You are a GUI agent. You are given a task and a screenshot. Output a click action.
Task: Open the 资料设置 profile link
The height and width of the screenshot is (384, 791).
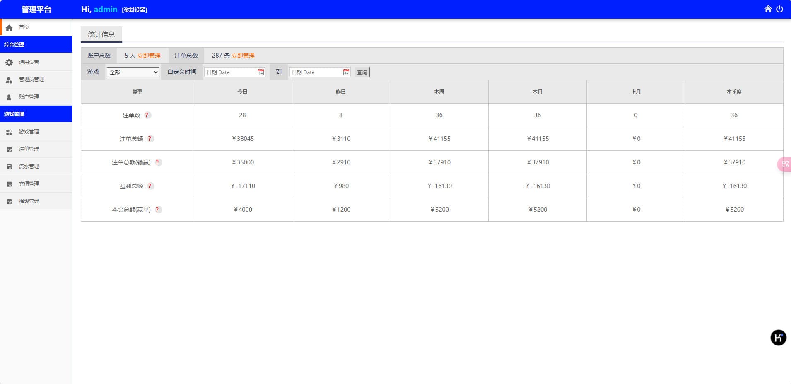tap(135, 10)
